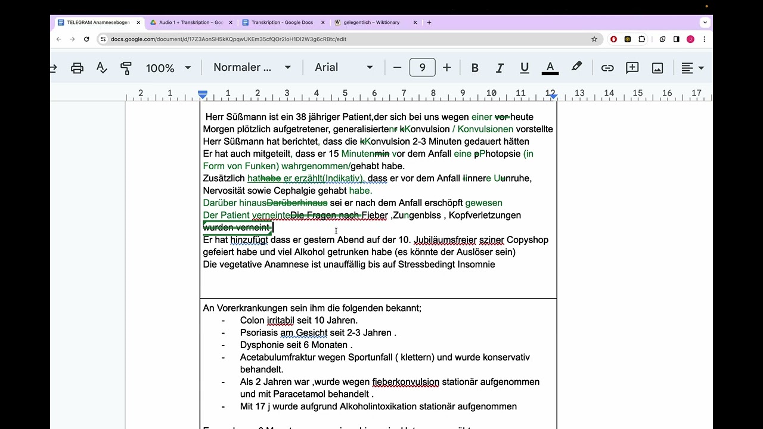
Task: Click the underlined text "am Gesicht"
Action: click(x=304, y=333)
